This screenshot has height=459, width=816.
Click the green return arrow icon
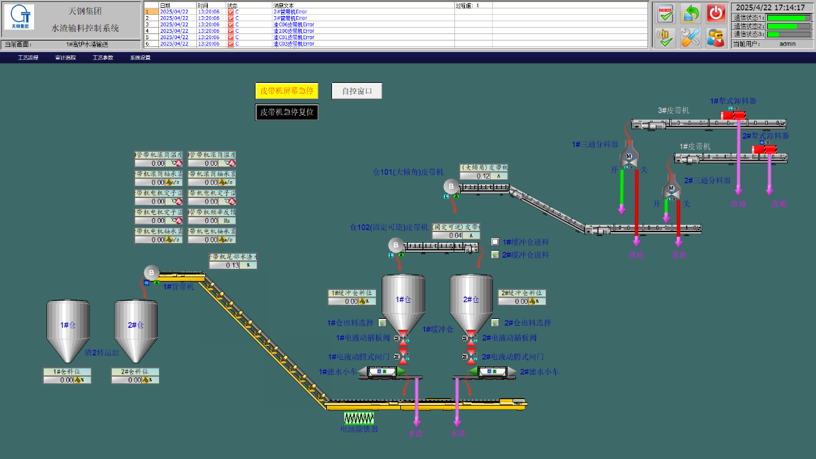click(691, 13)
